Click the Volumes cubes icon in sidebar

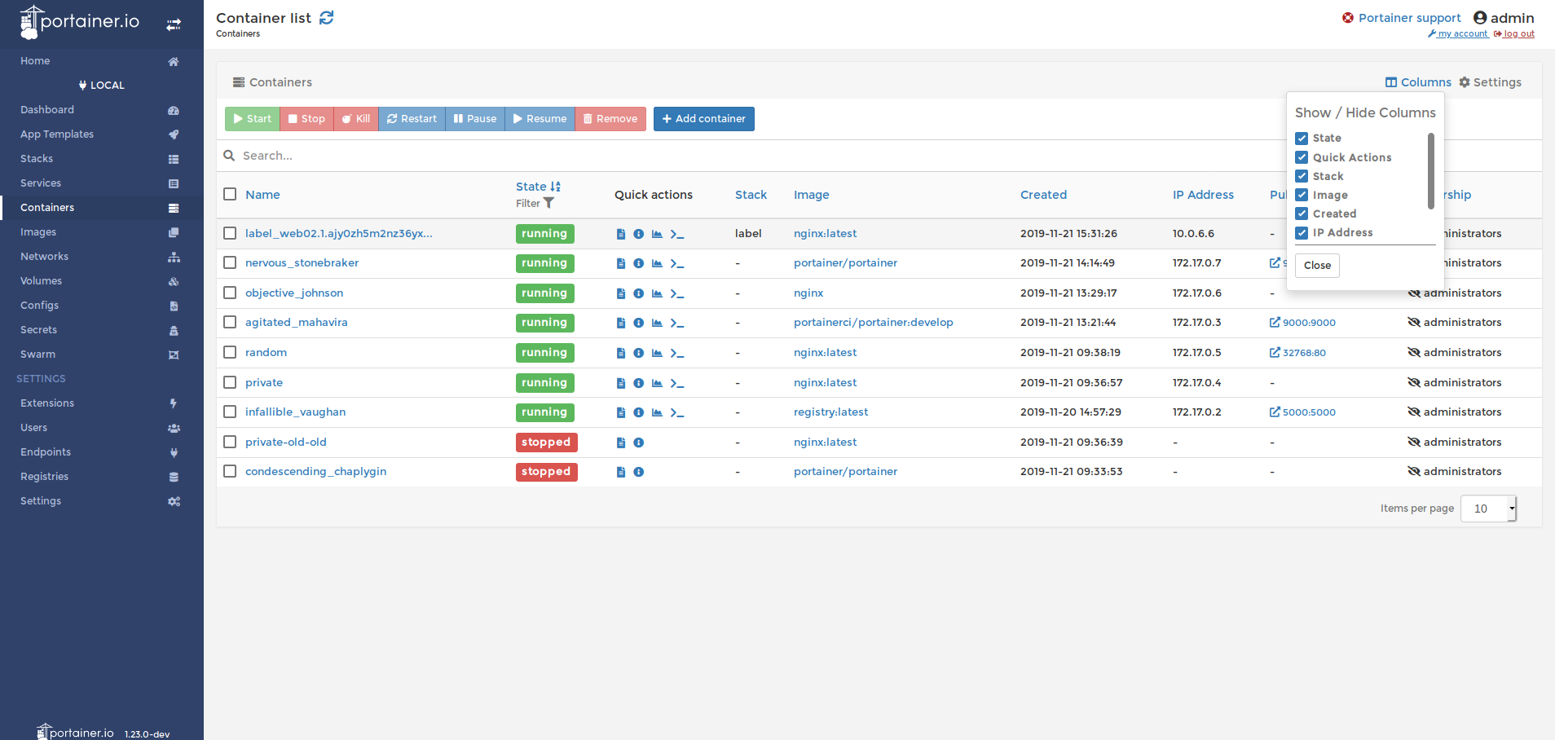pyautogui.click(x=174, y=281)
